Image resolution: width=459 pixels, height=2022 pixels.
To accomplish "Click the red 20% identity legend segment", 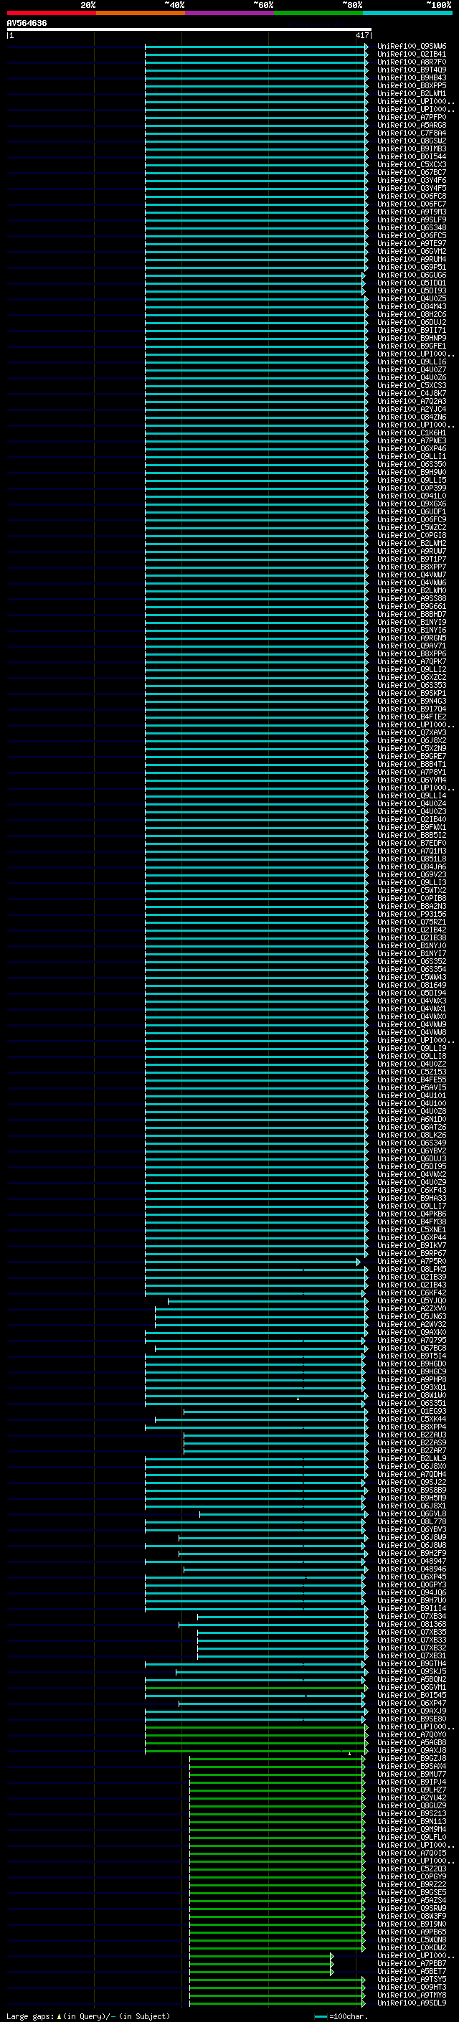I will [51, 13].
